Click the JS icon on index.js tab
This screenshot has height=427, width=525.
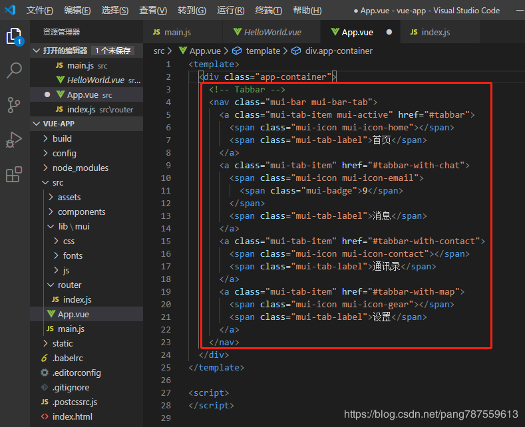[x=414, y=32]
